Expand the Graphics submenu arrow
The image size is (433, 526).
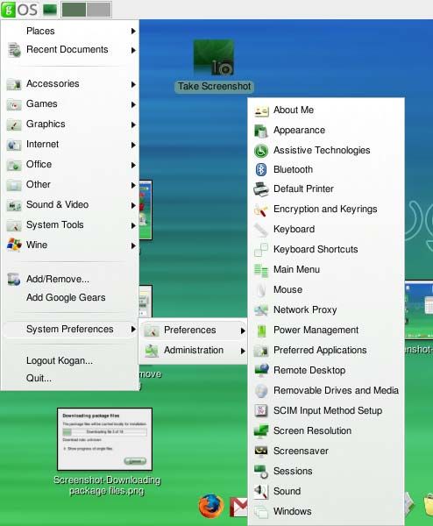133,124
